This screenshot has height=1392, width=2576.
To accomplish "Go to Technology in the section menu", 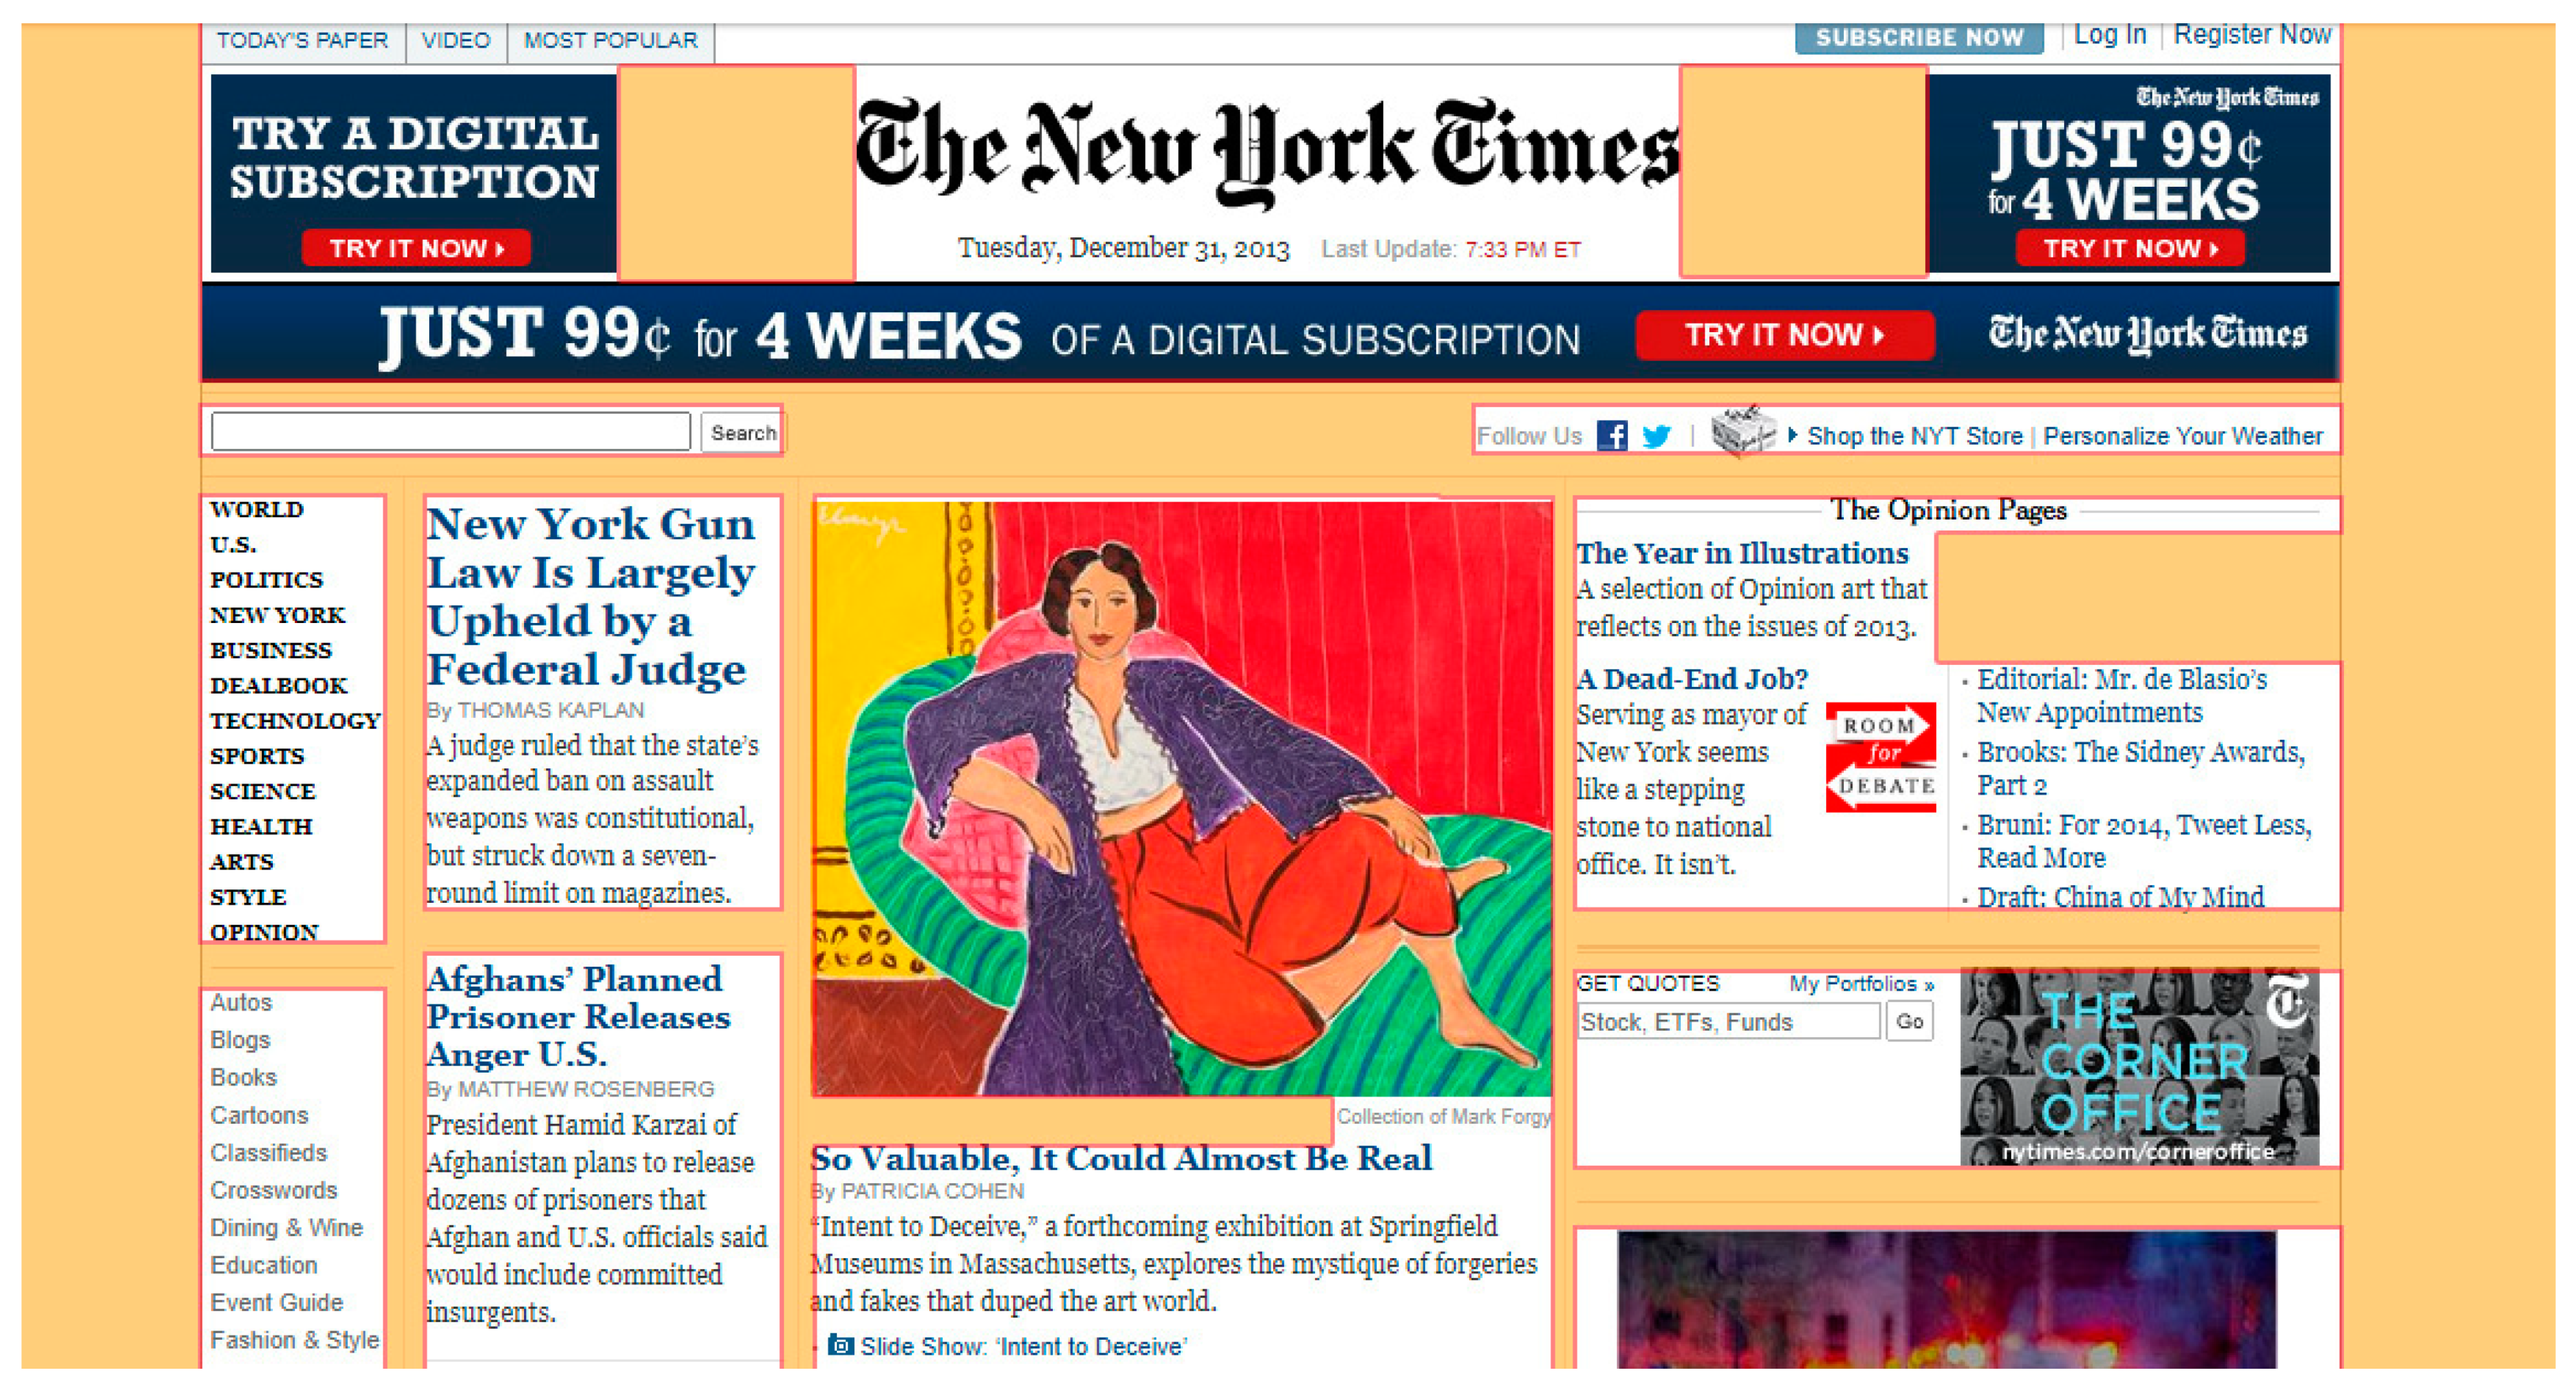I will point(295,720).
